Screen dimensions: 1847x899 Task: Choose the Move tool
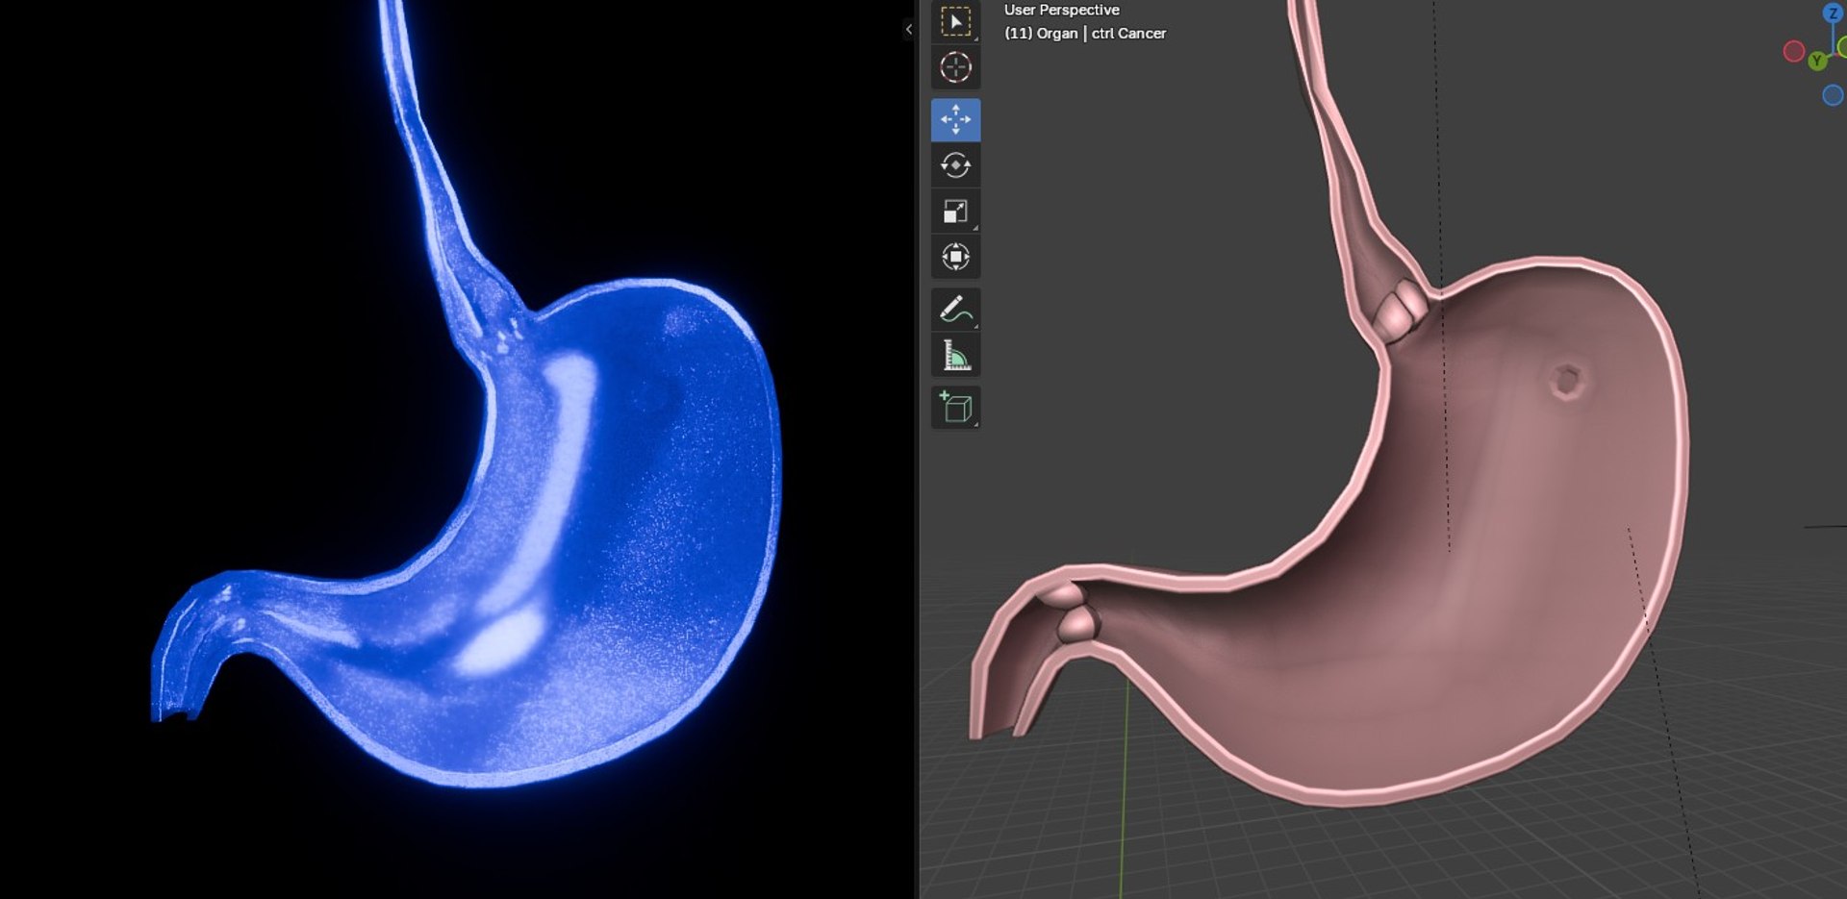tap(955, 119)
